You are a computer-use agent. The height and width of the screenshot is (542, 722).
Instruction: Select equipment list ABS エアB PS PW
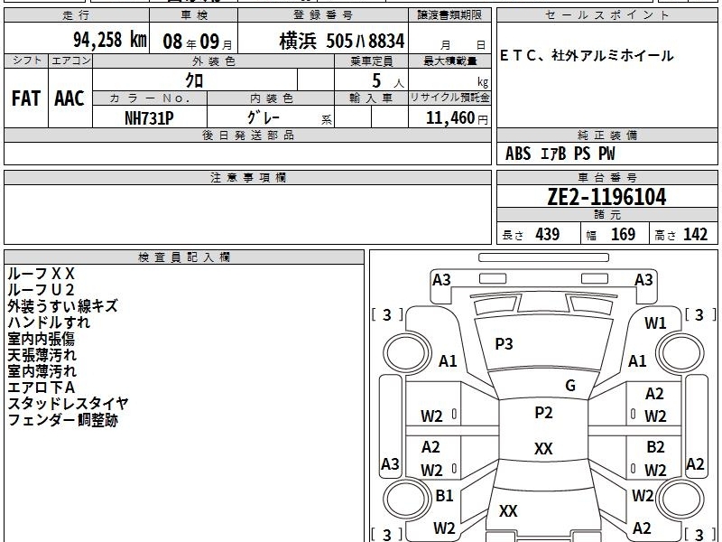(x=560, y=154)
